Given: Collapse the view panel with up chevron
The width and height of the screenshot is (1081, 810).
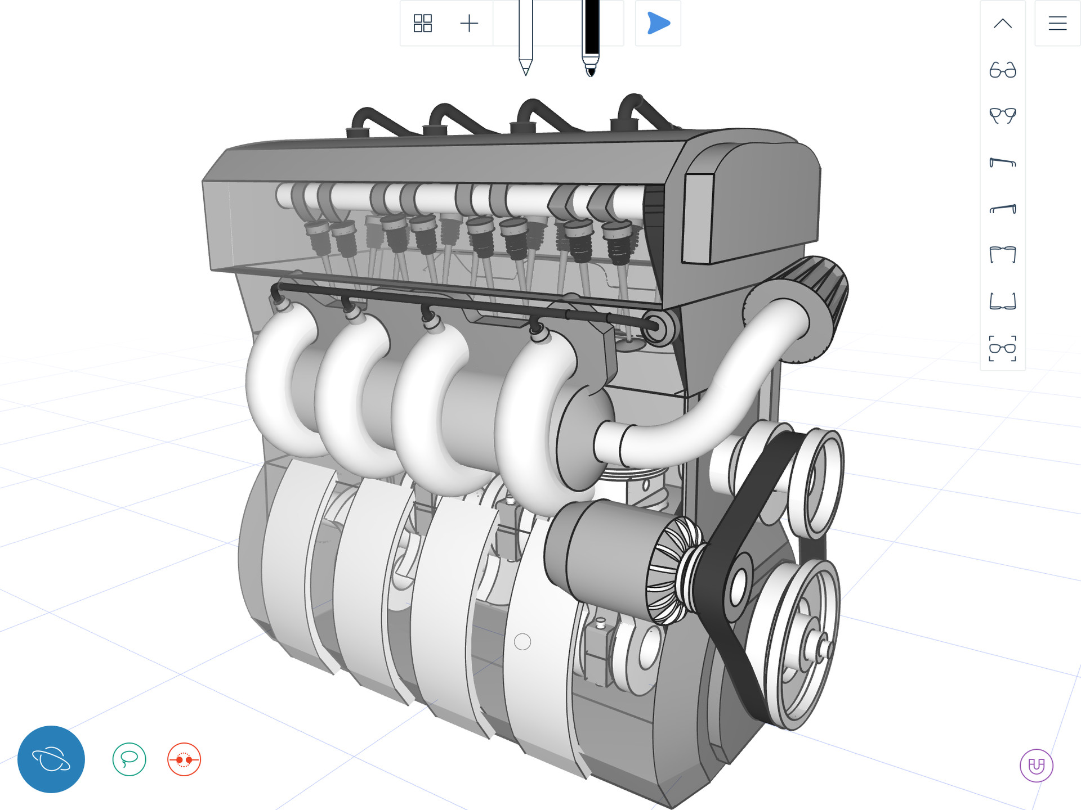Looking at the screenshot, I should click(1002, 24).
